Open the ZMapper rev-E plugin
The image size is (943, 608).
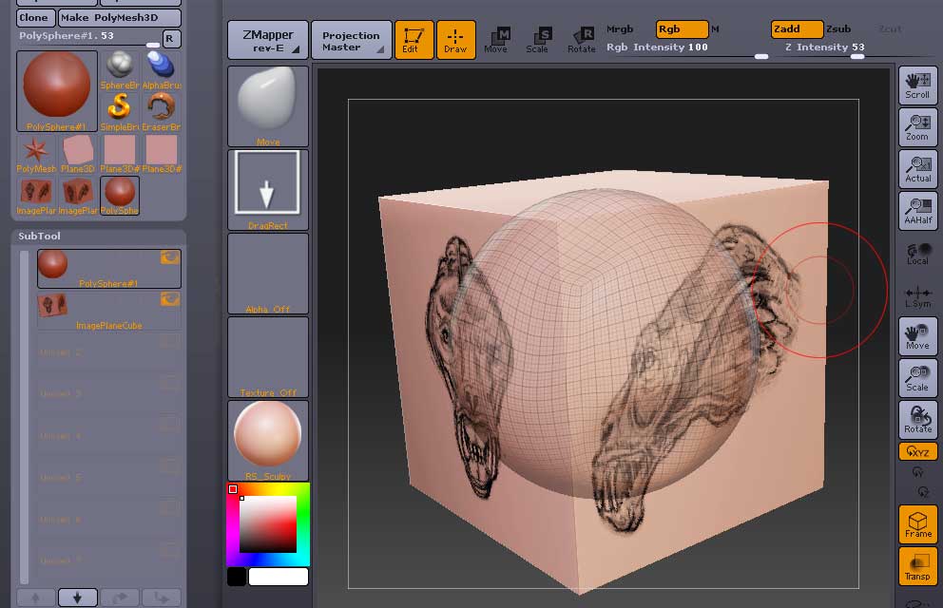pyautogui.click(x=268, y=40)
